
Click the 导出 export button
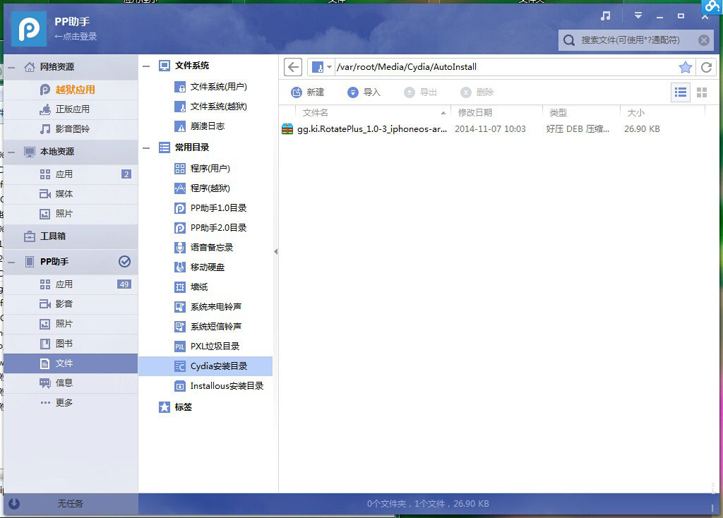tap(420, 92)
